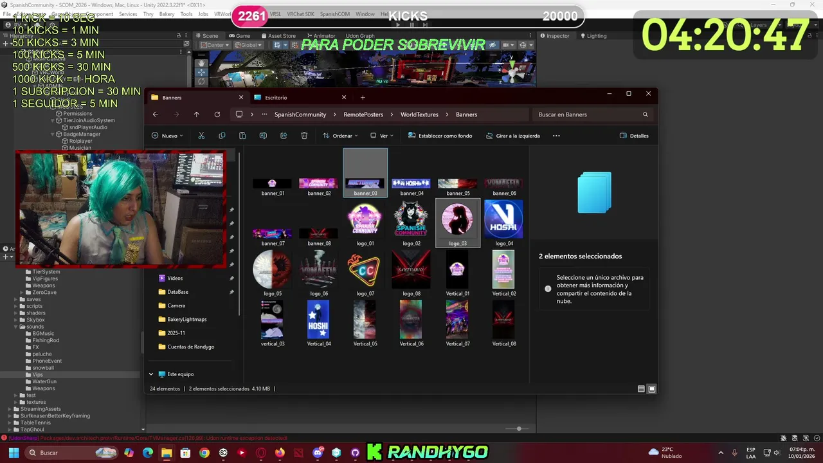Click the Rename icon in Explorer toolbar
The image size is (823, 463).
263,136
